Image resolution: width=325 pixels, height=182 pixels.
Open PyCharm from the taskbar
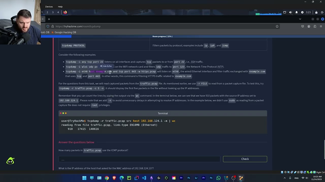pos(129,178)
